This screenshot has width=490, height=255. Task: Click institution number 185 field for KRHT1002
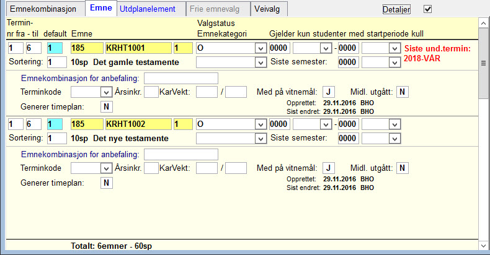(87, 124)
